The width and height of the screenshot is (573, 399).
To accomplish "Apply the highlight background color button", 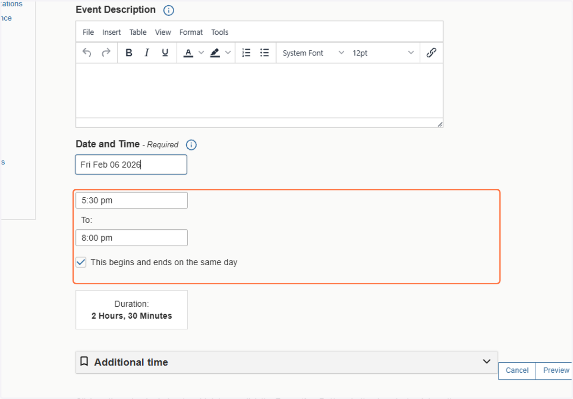I will pyautogui.click(x=215, y=53).
